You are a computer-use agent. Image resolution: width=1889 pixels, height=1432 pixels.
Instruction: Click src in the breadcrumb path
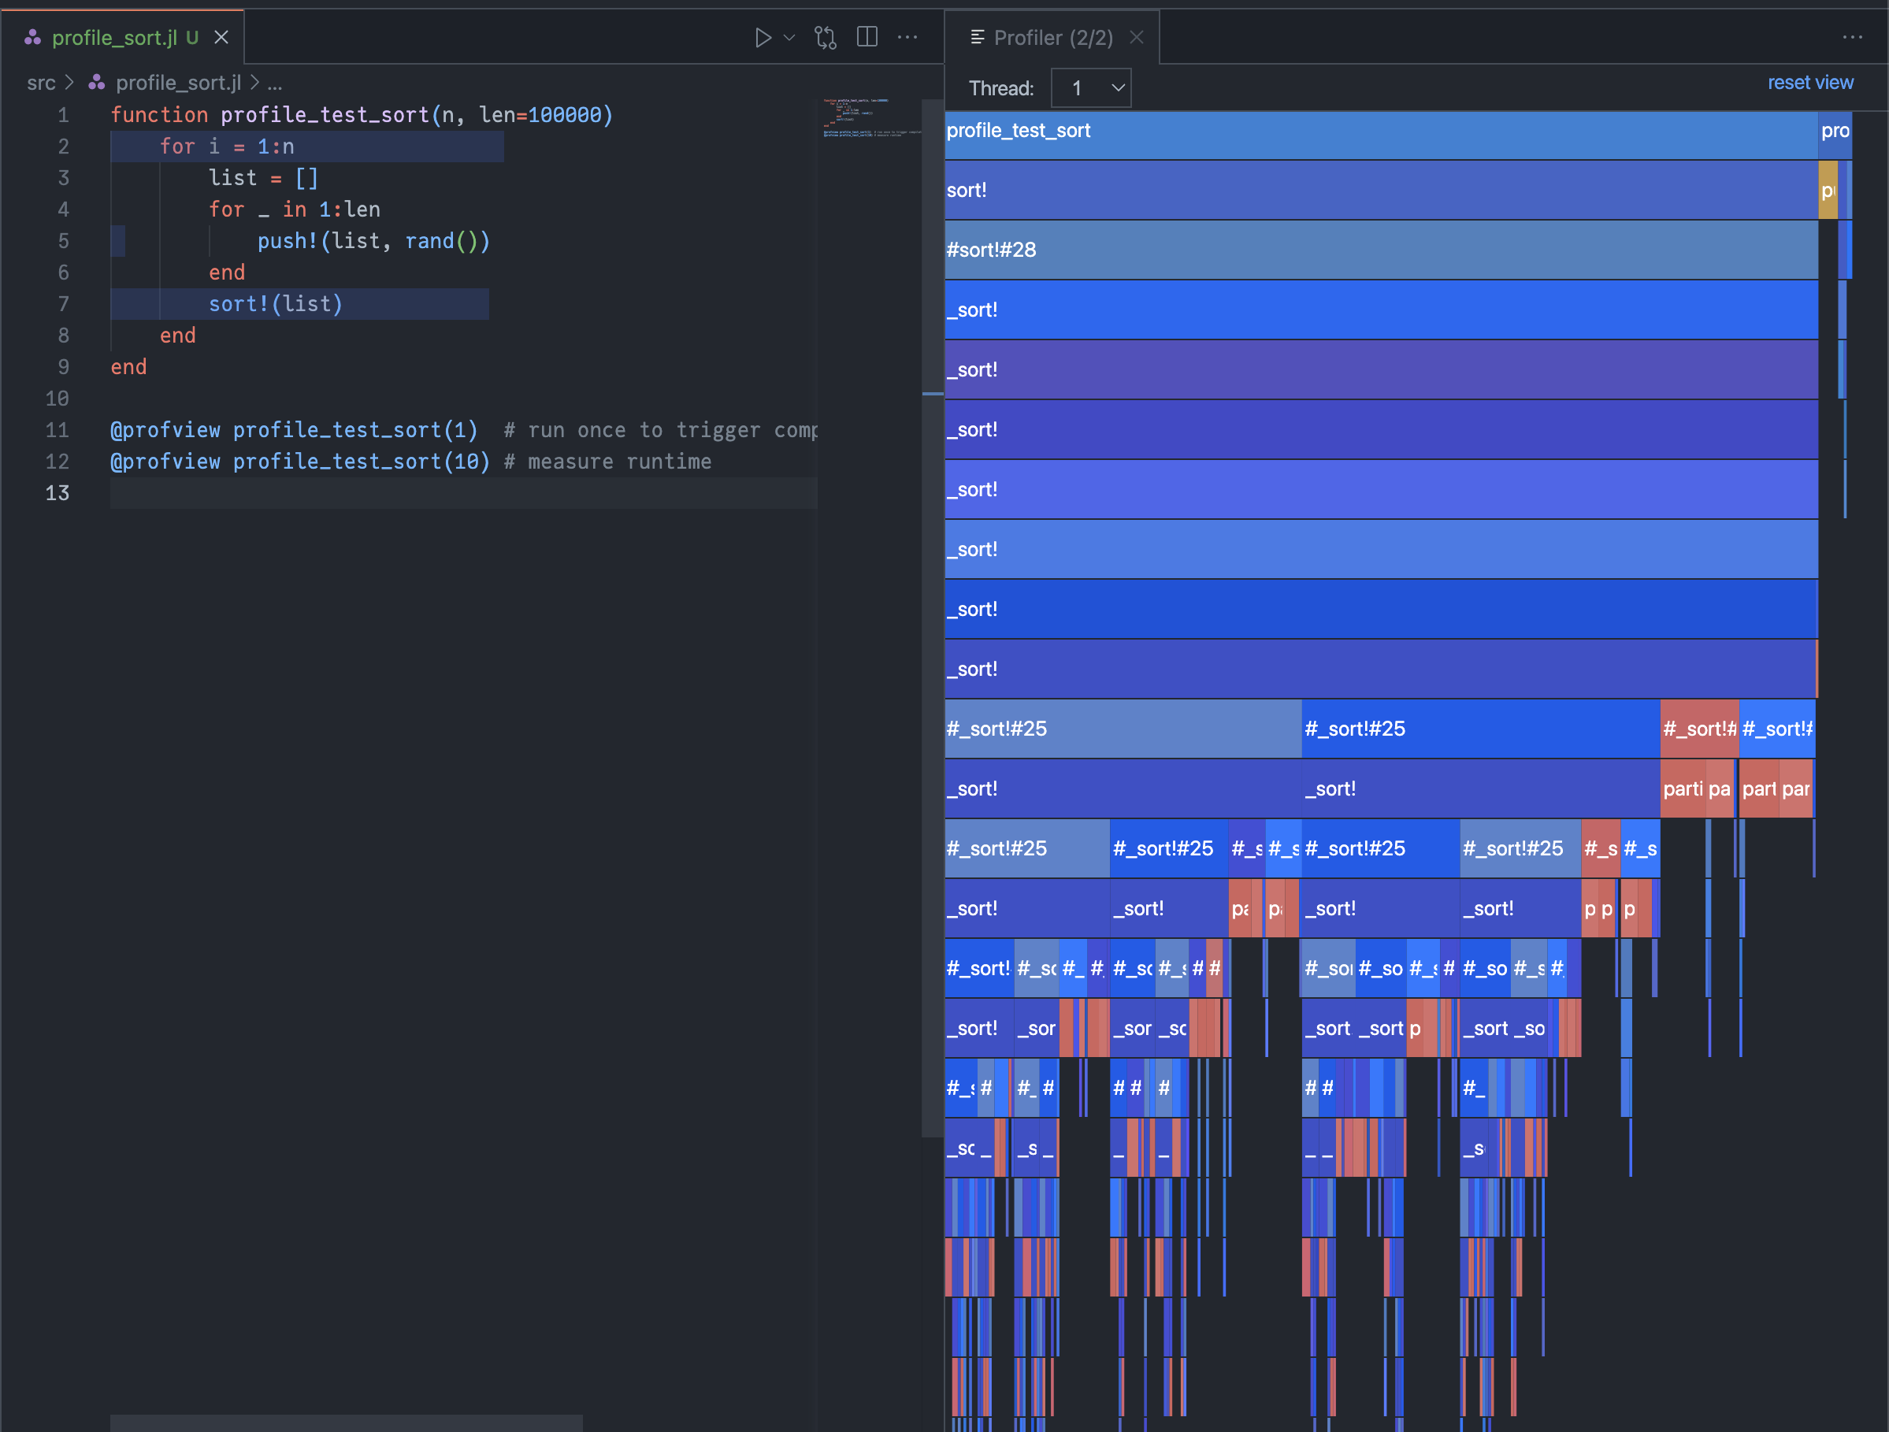[x=41, y=83]
